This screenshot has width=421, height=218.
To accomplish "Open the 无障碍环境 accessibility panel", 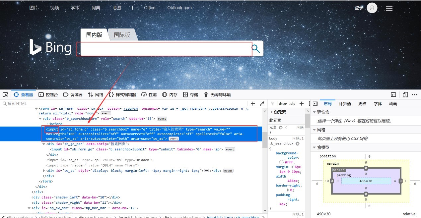I will (217, 94).
